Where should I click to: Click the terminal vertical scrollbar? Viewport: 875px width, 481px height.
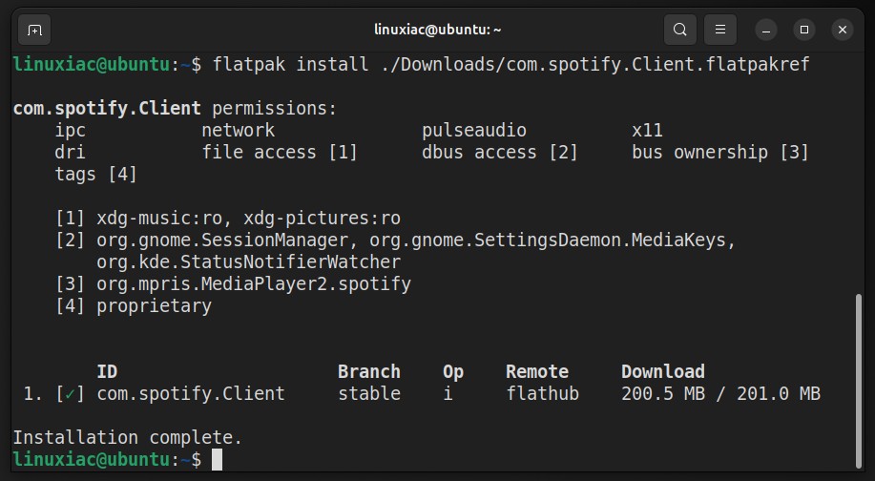(x=858, y=381)
